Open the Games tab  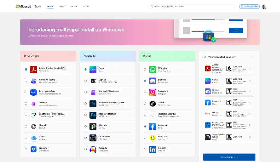point(74,6)
